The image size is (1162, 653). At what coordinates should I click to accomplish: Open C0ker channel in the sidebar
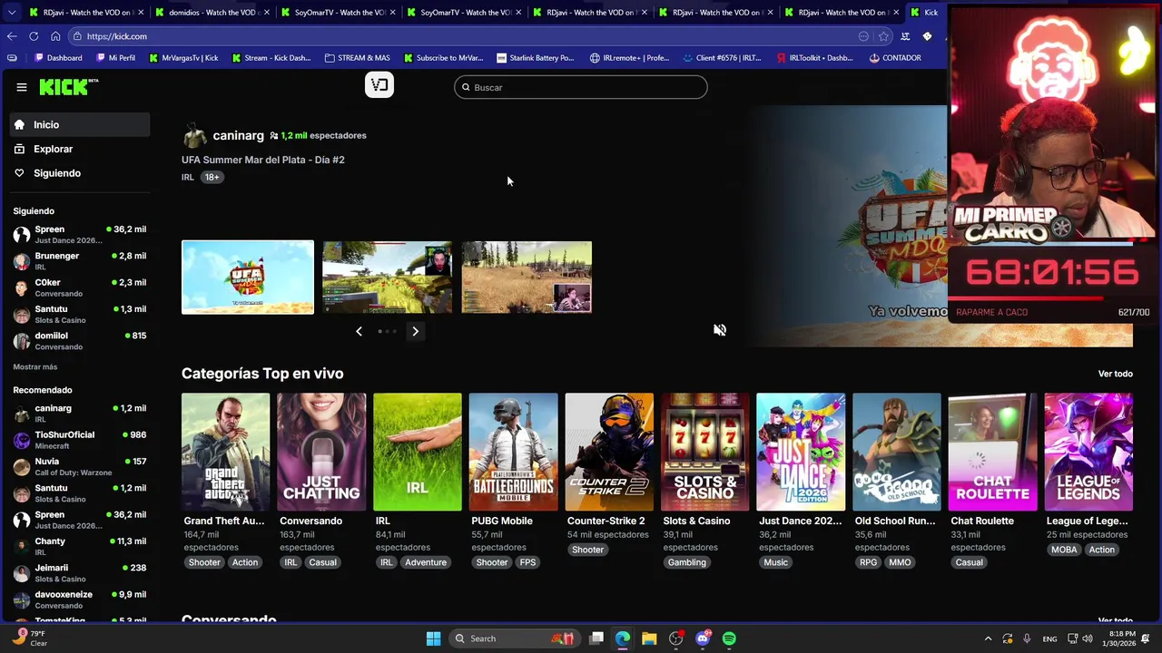80,288
